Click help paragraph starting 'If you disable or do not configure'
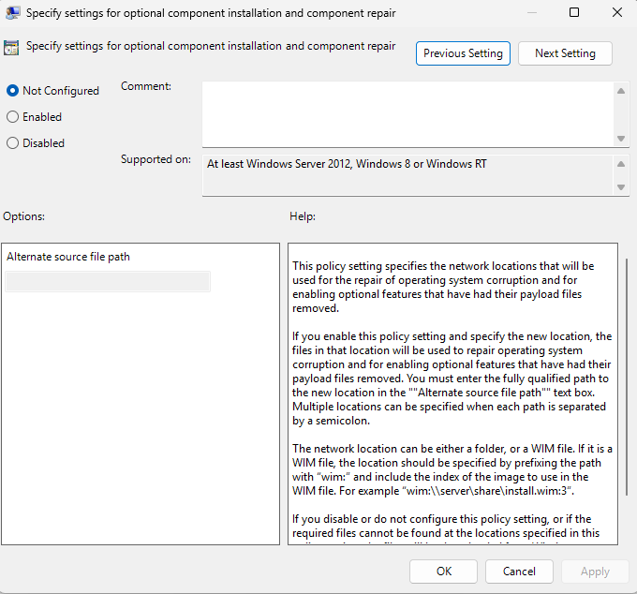The height and width of the screenshot is (594, 637). pos(446,528)
